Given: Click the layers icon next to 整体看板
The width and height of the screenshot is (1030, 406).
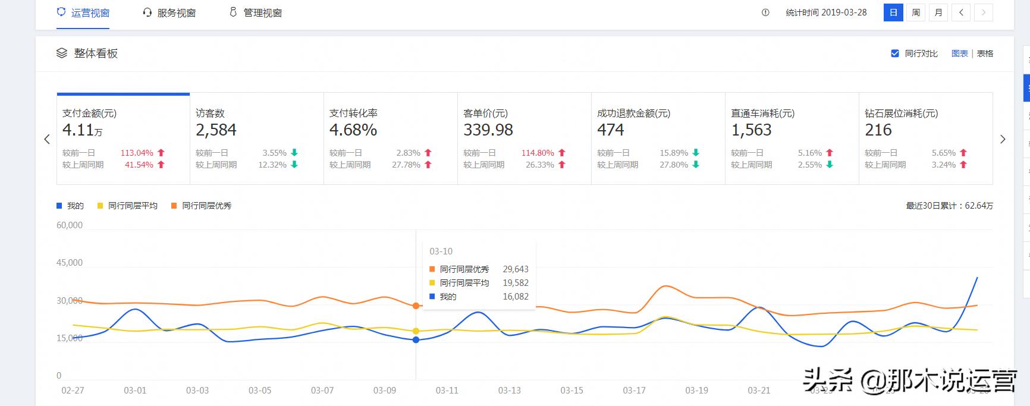Looking at the screenshot, I should [x=62, y=53].
